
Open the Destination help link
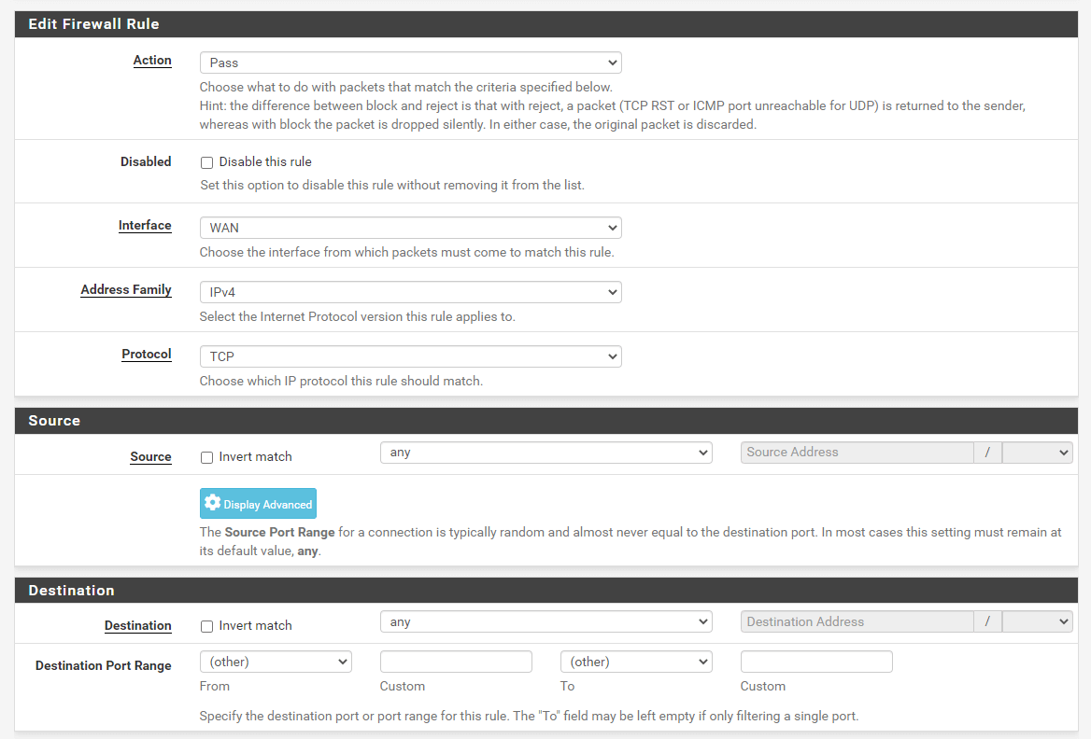tap(137, 625)
